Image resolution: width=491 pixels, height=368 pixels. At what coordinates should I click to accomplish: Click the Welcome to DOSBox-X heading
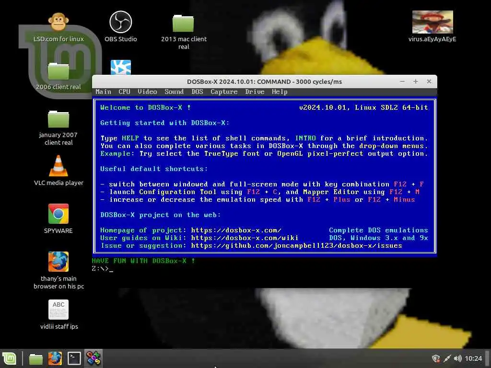[145, 108]
